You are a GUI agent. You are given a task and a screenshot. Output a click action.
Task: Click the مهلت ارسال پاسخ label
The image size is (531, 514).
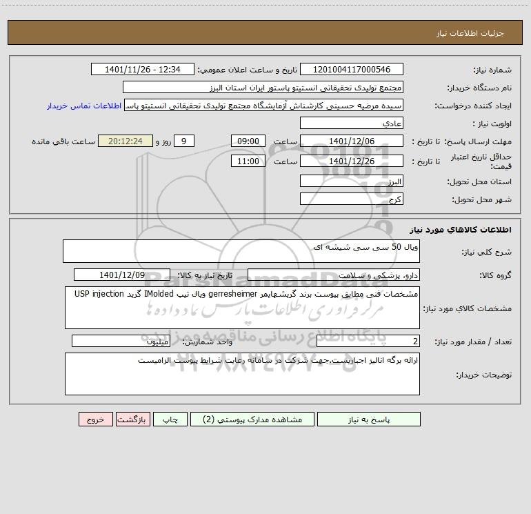[478, 141]
